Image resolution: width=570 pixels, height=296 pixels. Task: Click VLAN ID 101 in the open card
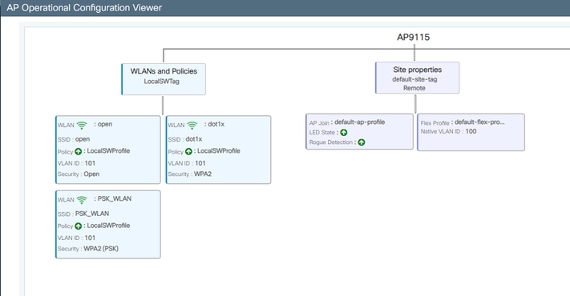[x=76, y=163]
